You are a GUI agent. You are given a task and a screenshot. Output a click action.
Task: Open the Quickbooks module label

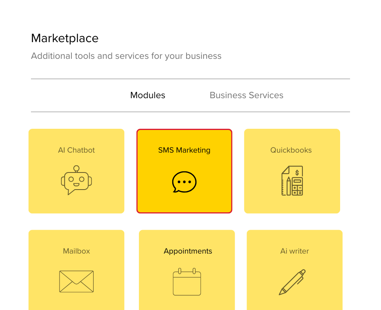291,150
